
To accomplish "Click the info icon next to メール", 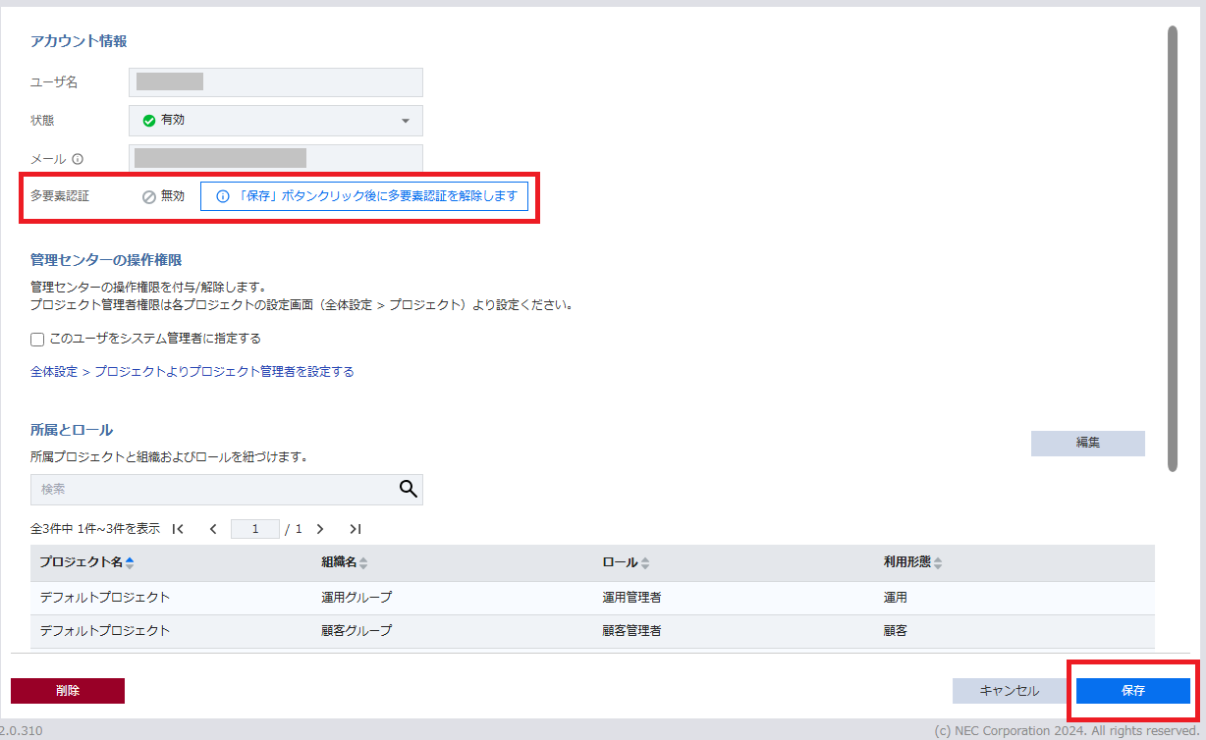I will pos(78,159).
